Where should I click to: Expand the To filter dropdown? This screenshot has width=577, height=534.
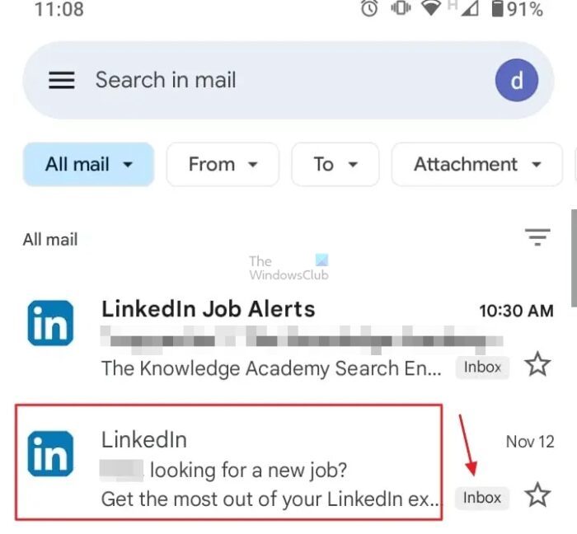335,165
